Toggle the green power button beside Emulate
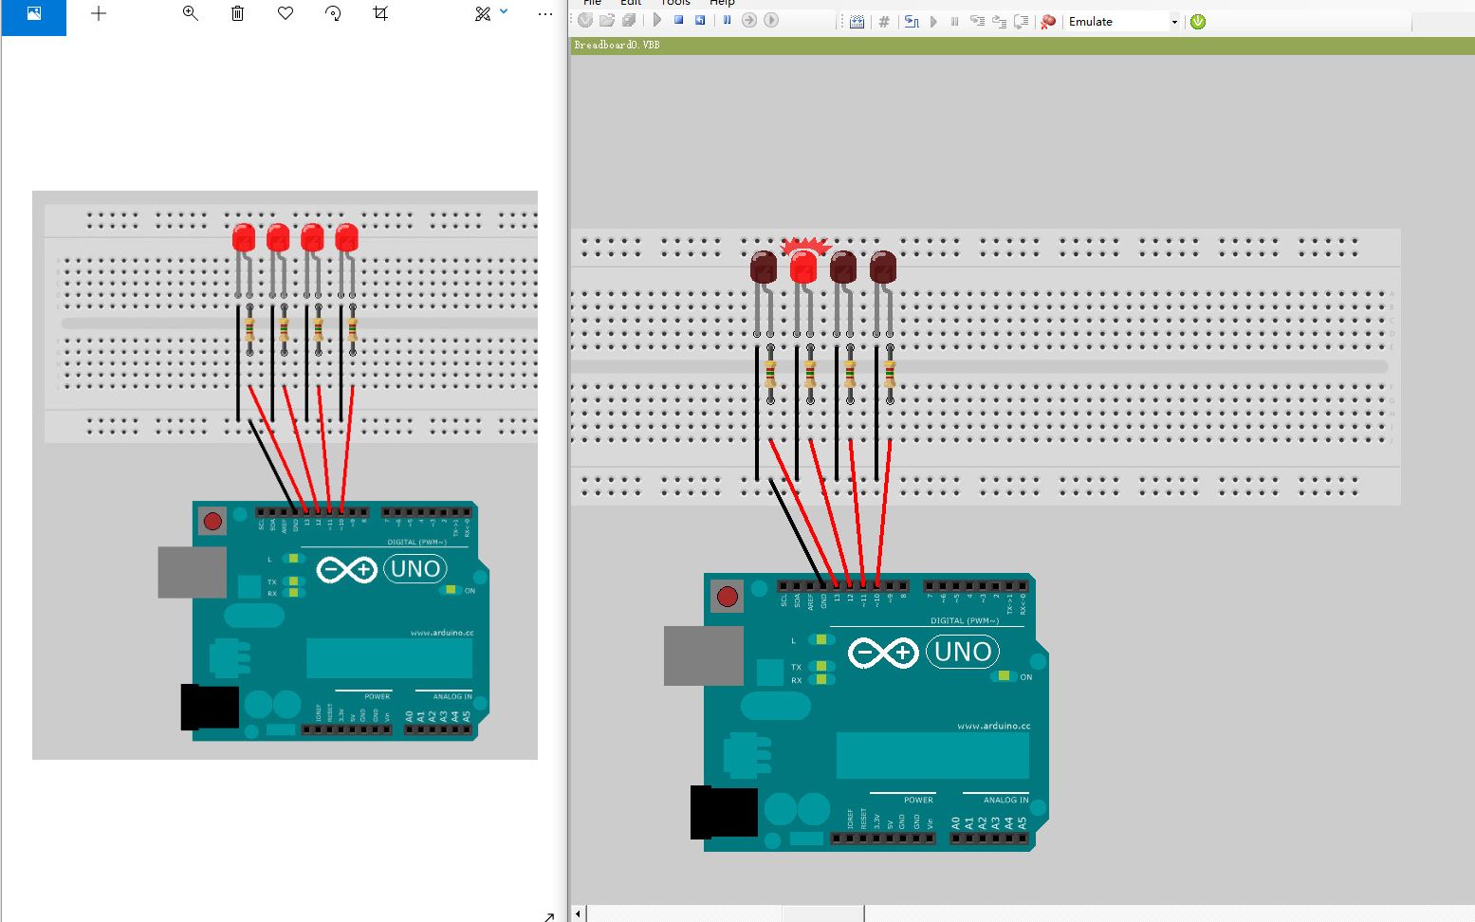This screenshot has height=922, width=1475. pyautogui.click(x=1198, y=21)
